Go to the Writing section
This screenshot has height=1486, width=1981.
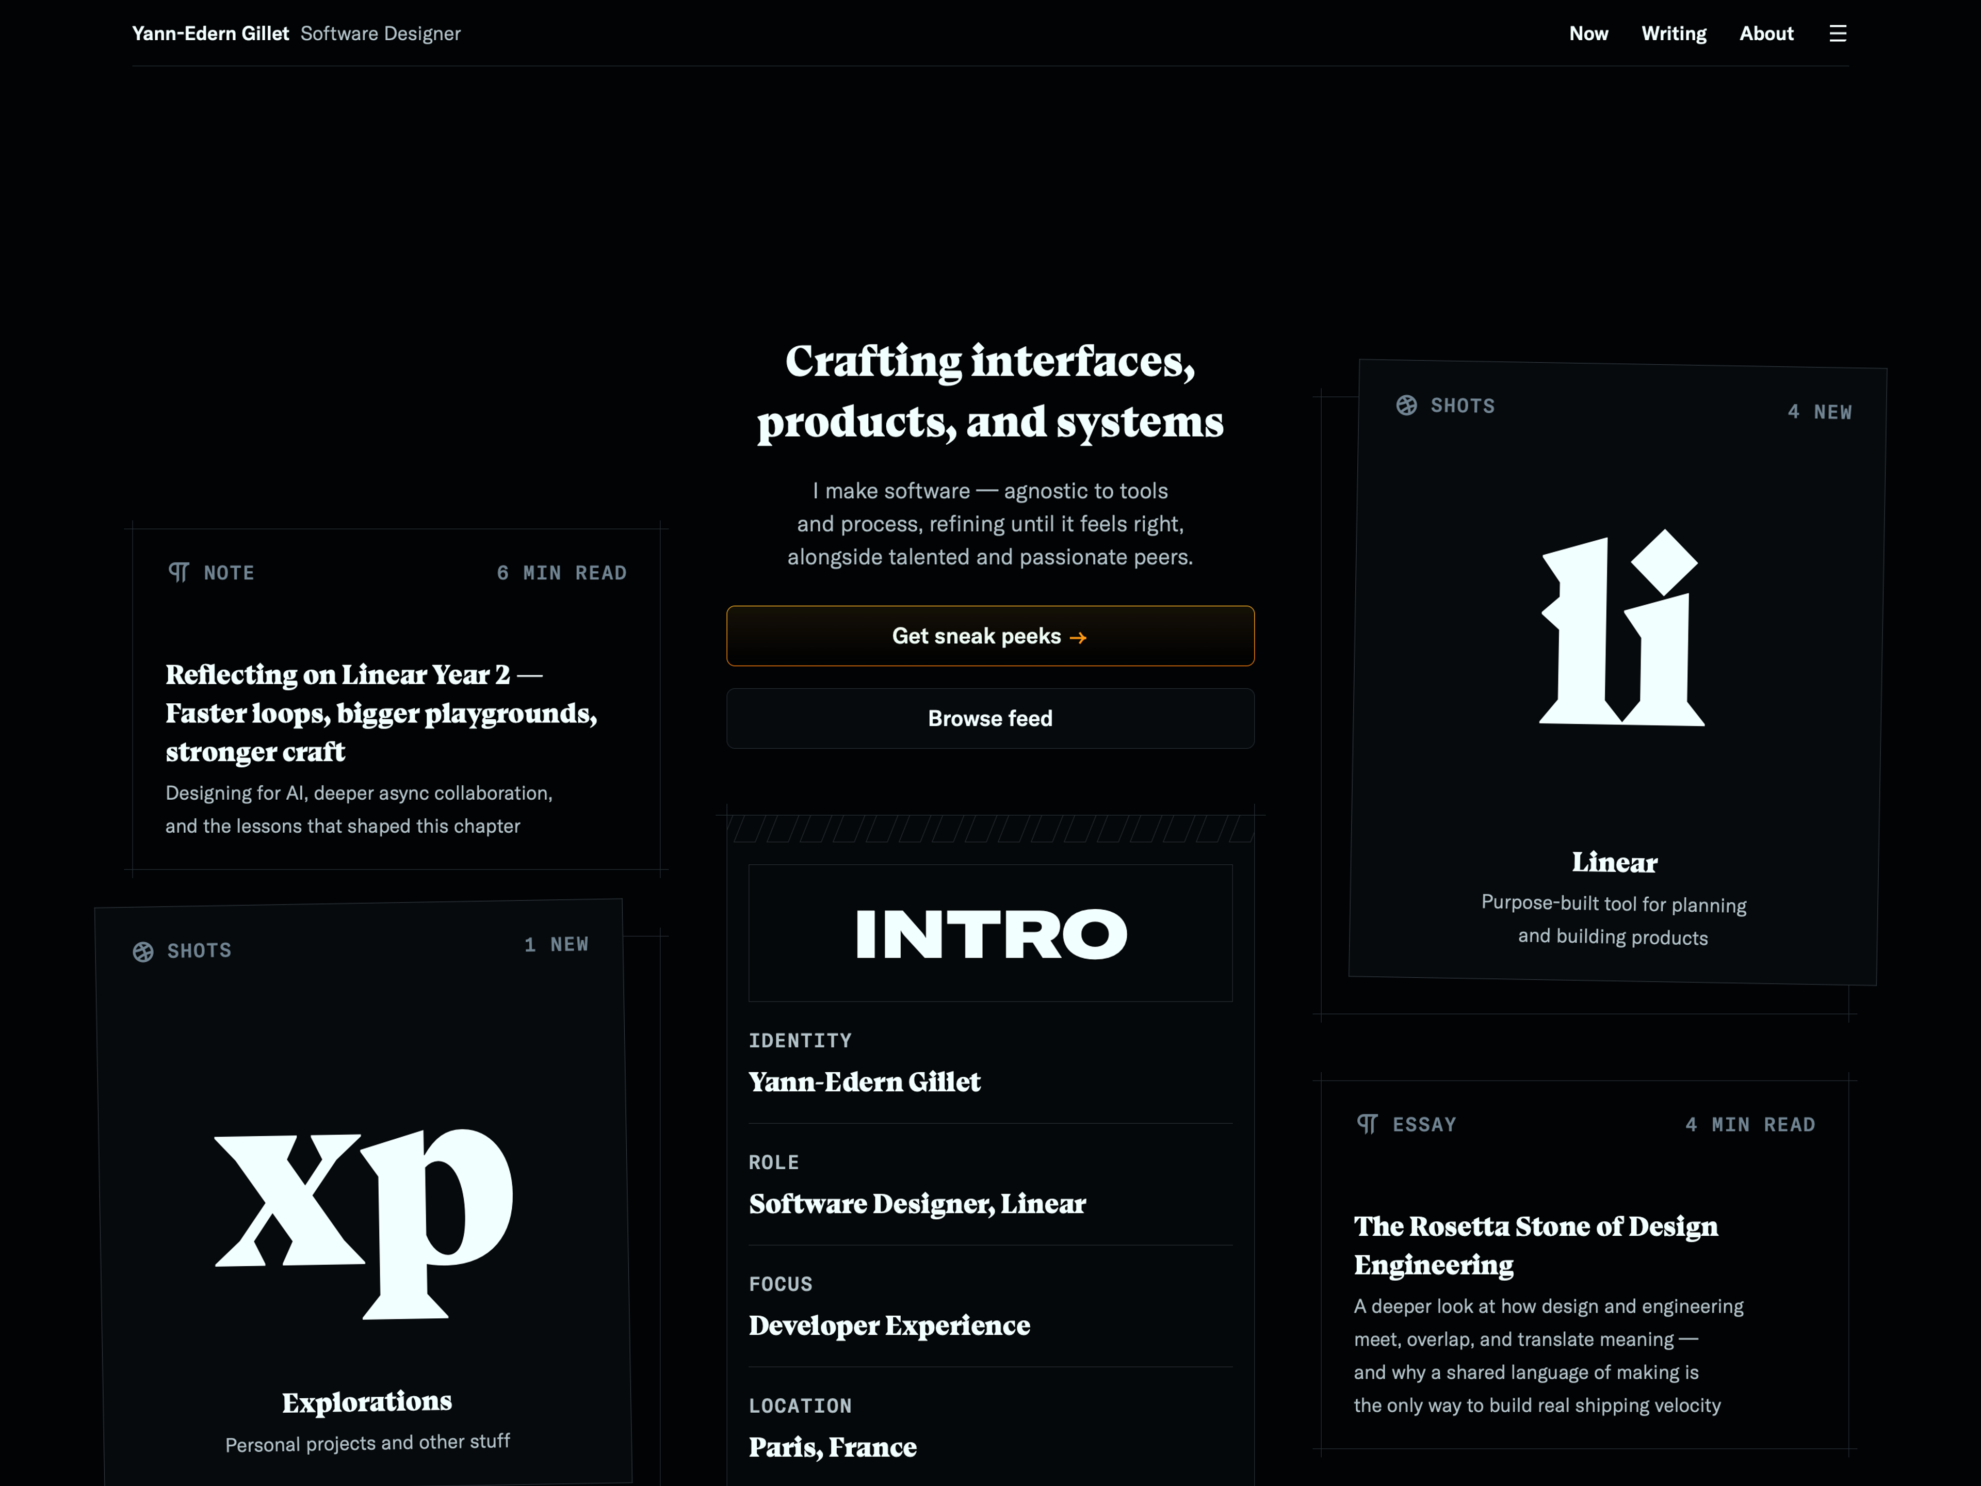tap(1674, 34)
